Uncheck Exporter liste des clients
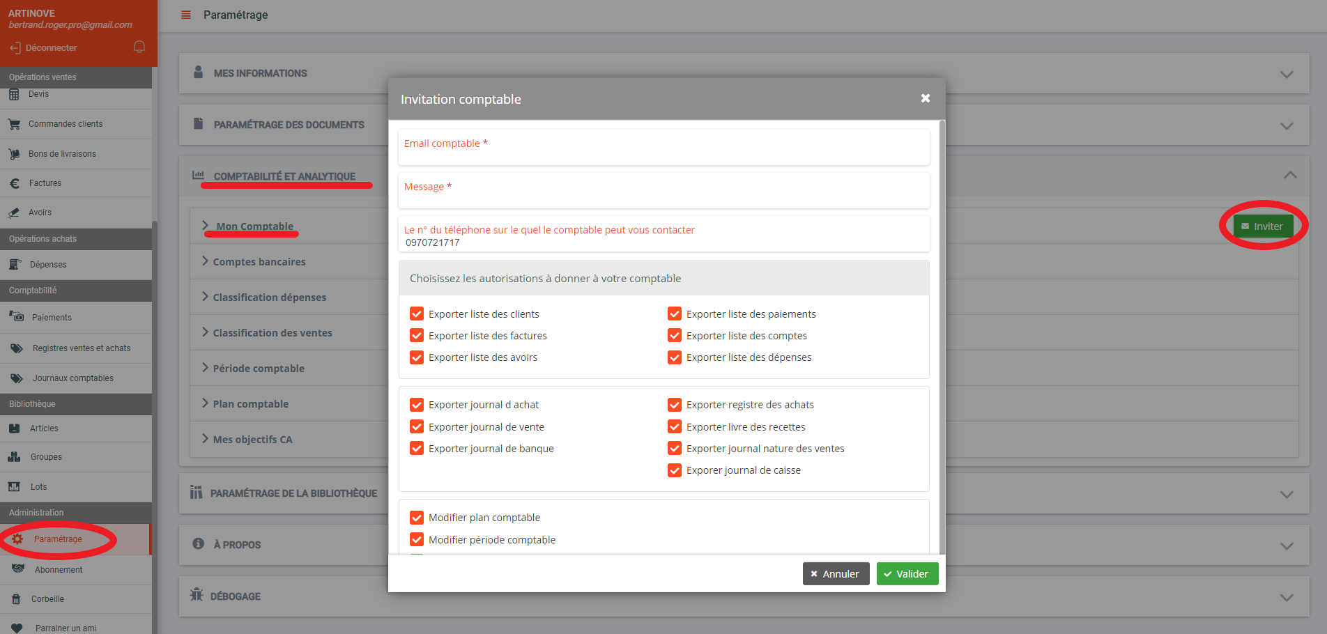The width and height of the screenshot is (1327, 634). [x=417, y=314]
